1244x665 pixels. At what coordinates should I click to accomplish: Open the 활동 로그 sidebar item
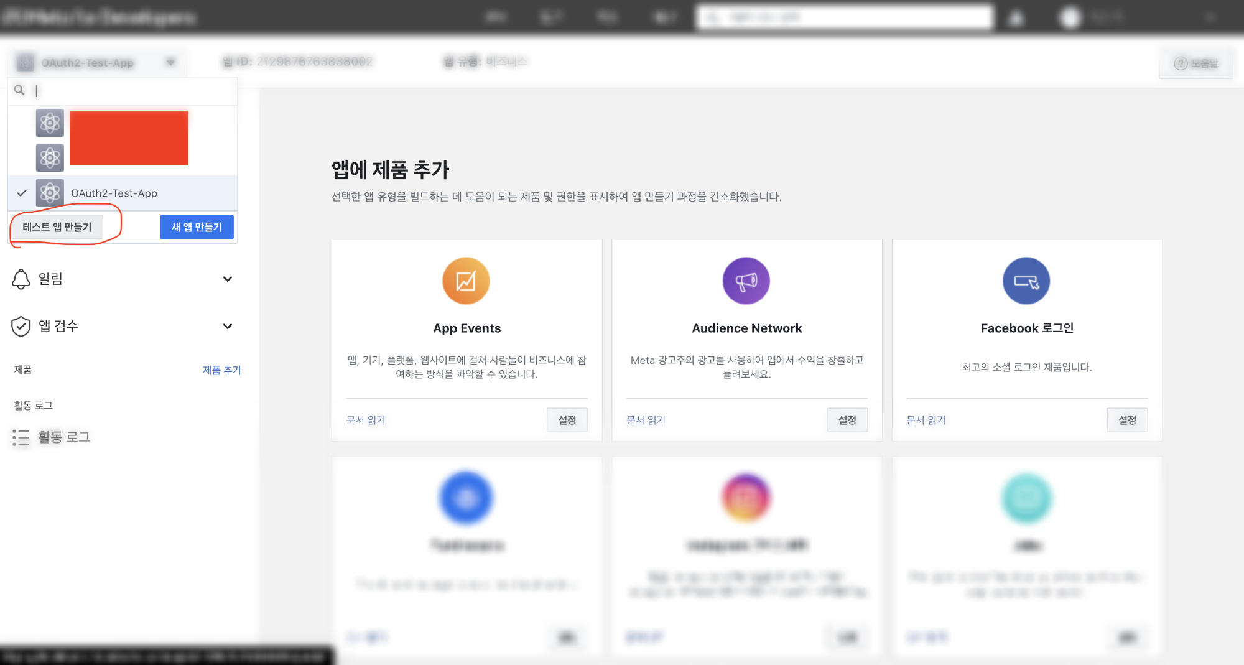click(x=52, y=437)
